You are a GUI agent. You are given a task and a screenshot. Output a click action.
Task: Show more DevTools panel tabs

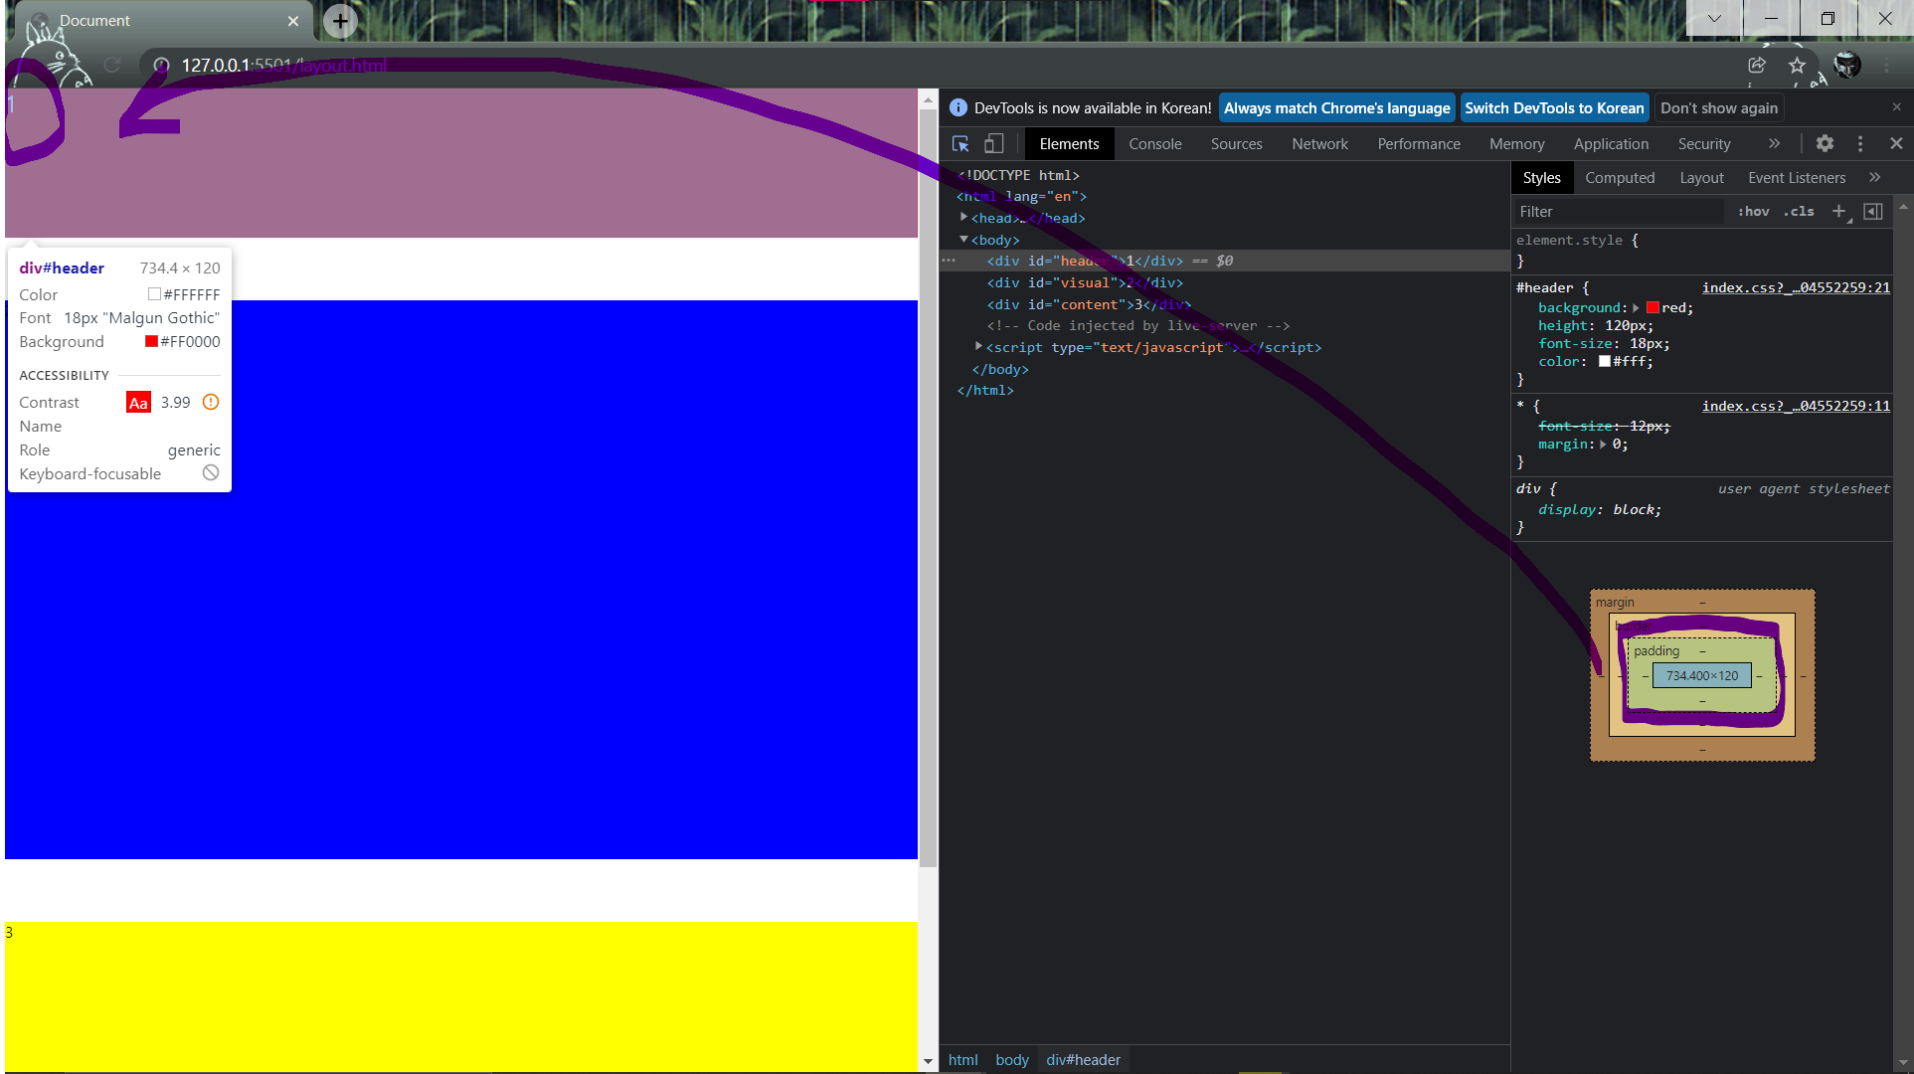(1774, 144)
